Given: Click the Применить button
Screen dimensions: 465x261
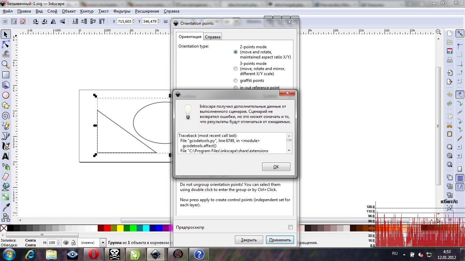Looking at the screenshot, I should [x=280, y=240].
